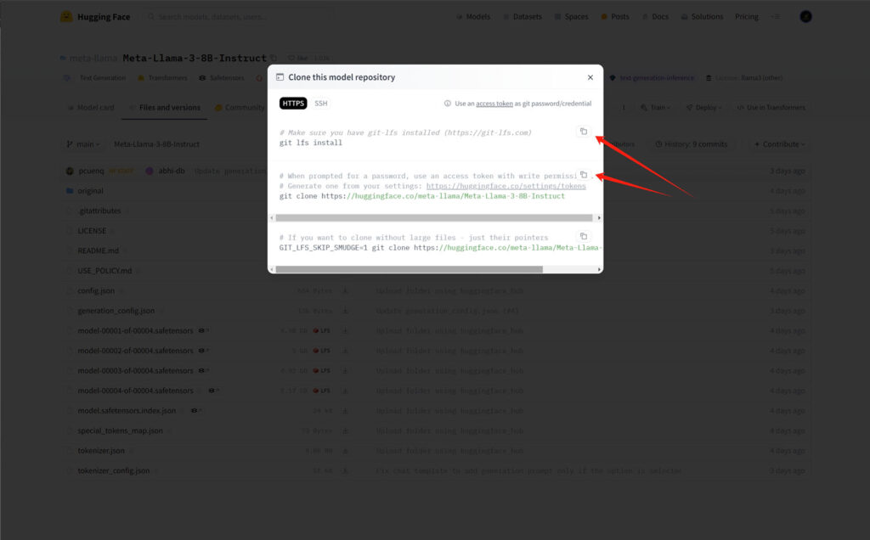Viewport: 870px width, 540px height.
Task: Open the user avatar menu
Action: click(x=805, y=17)
